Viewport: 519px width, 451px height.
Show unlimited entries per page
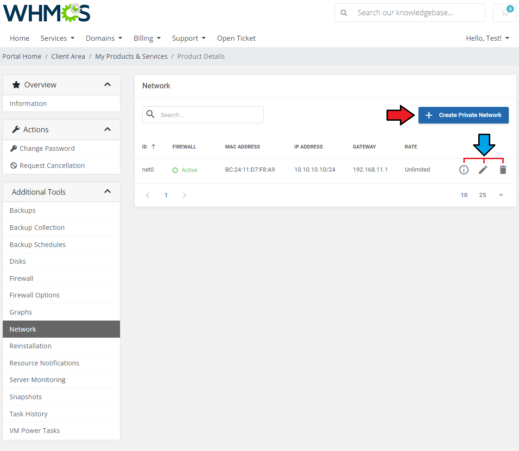point(501,195)
